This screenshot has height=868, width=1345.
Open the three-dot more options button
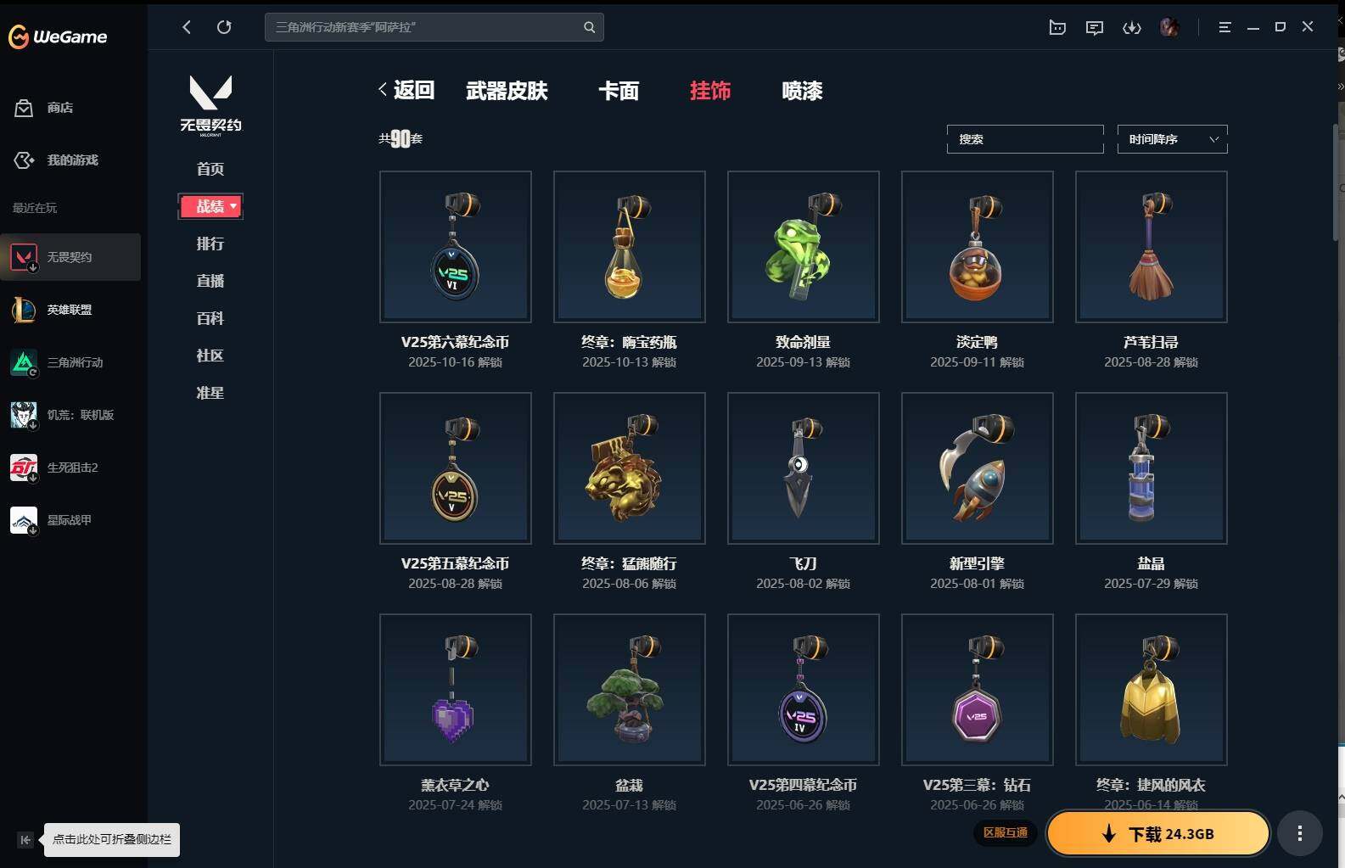click(1300, 833)
